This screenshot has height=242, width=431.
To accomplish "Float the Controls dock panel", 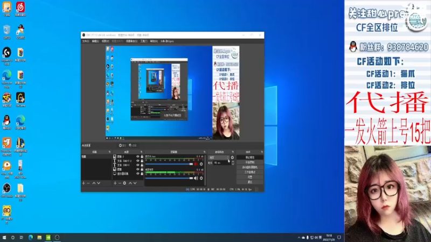I will 262,152.
